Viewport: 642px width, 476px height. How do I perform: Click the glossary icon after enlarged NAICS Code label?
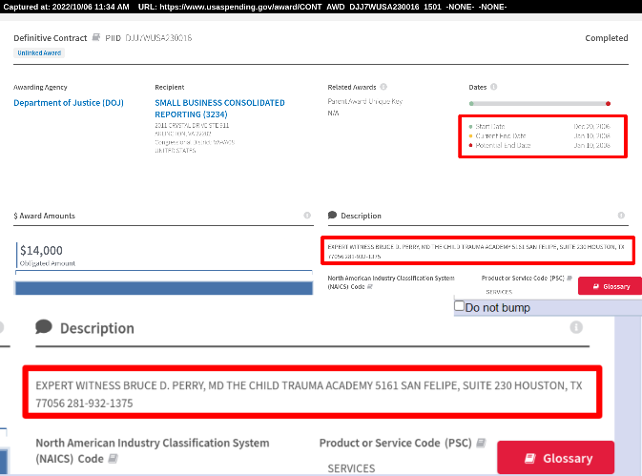[114, 459]
